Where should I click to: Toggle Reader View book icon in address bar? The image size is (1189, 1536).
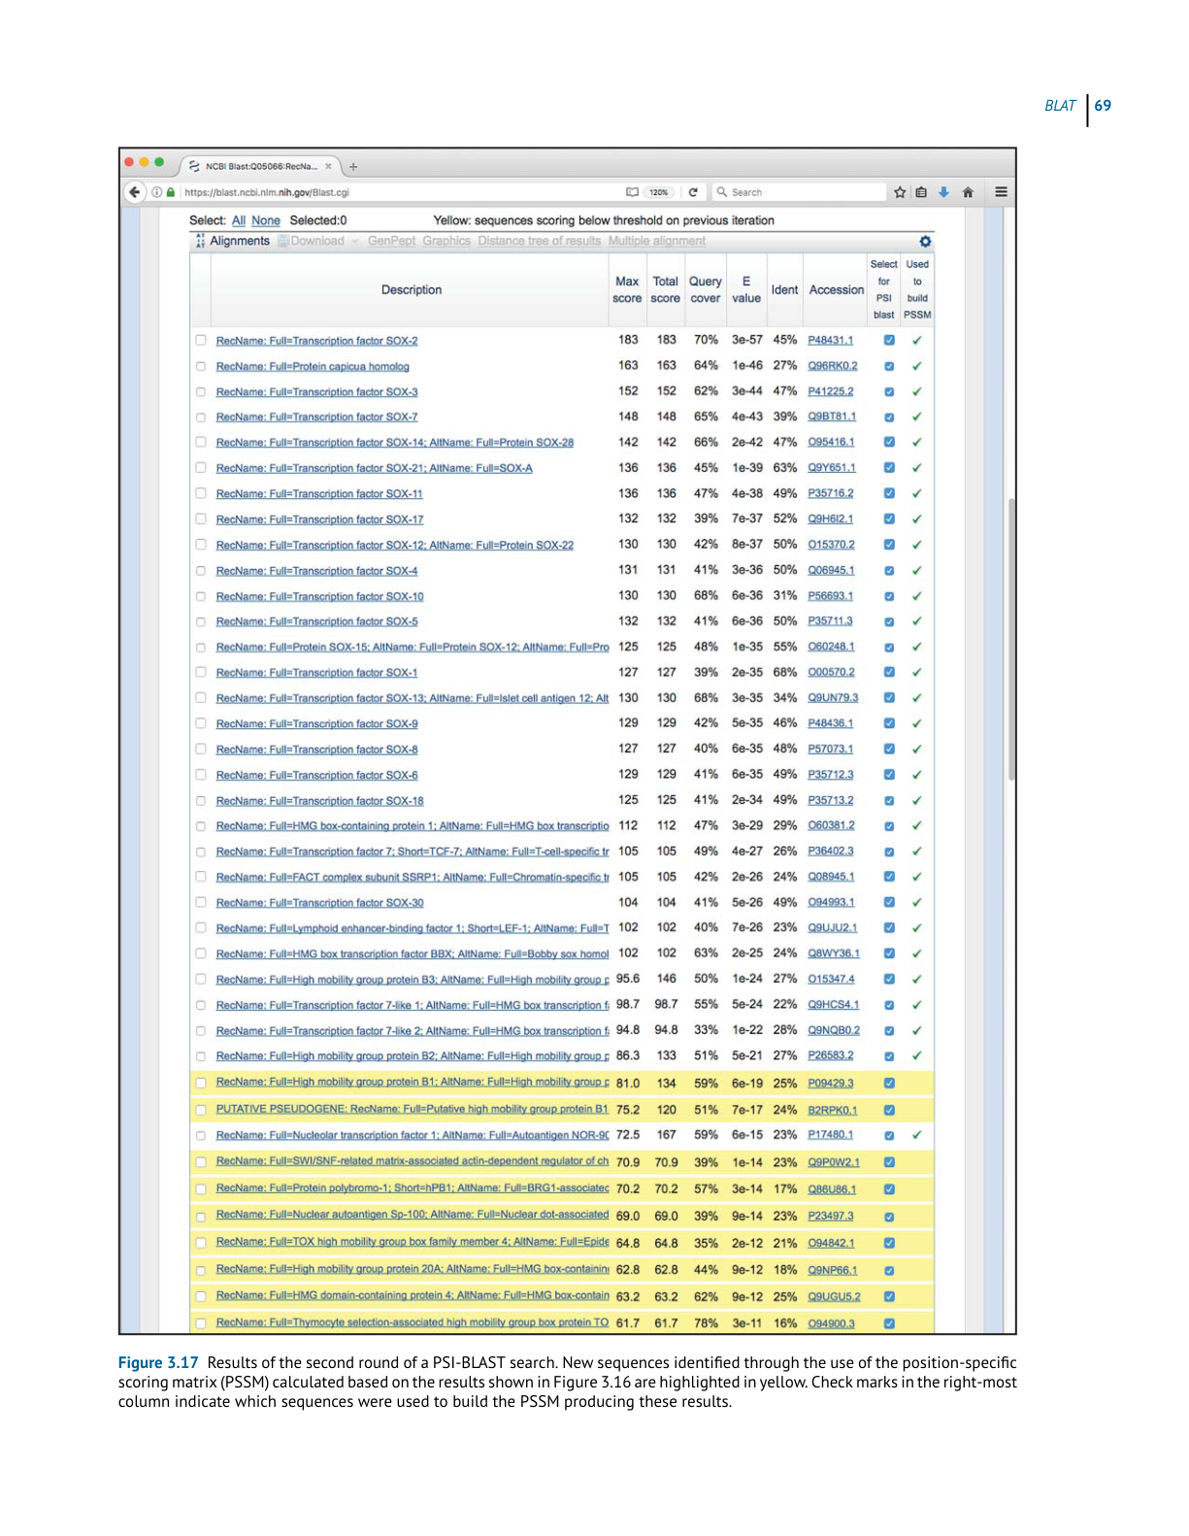(x=633, y=192)
